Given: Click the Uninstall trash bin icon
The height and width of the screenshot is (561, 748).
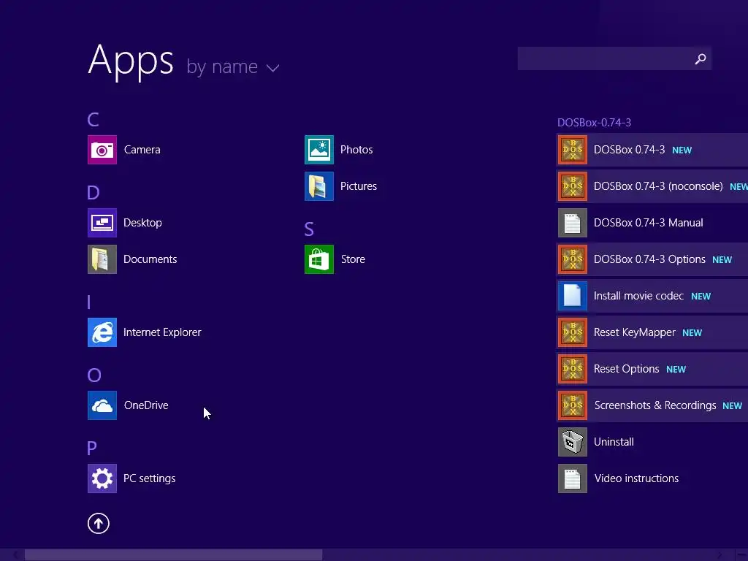Looking at the screenshot, I should [573, 442].
